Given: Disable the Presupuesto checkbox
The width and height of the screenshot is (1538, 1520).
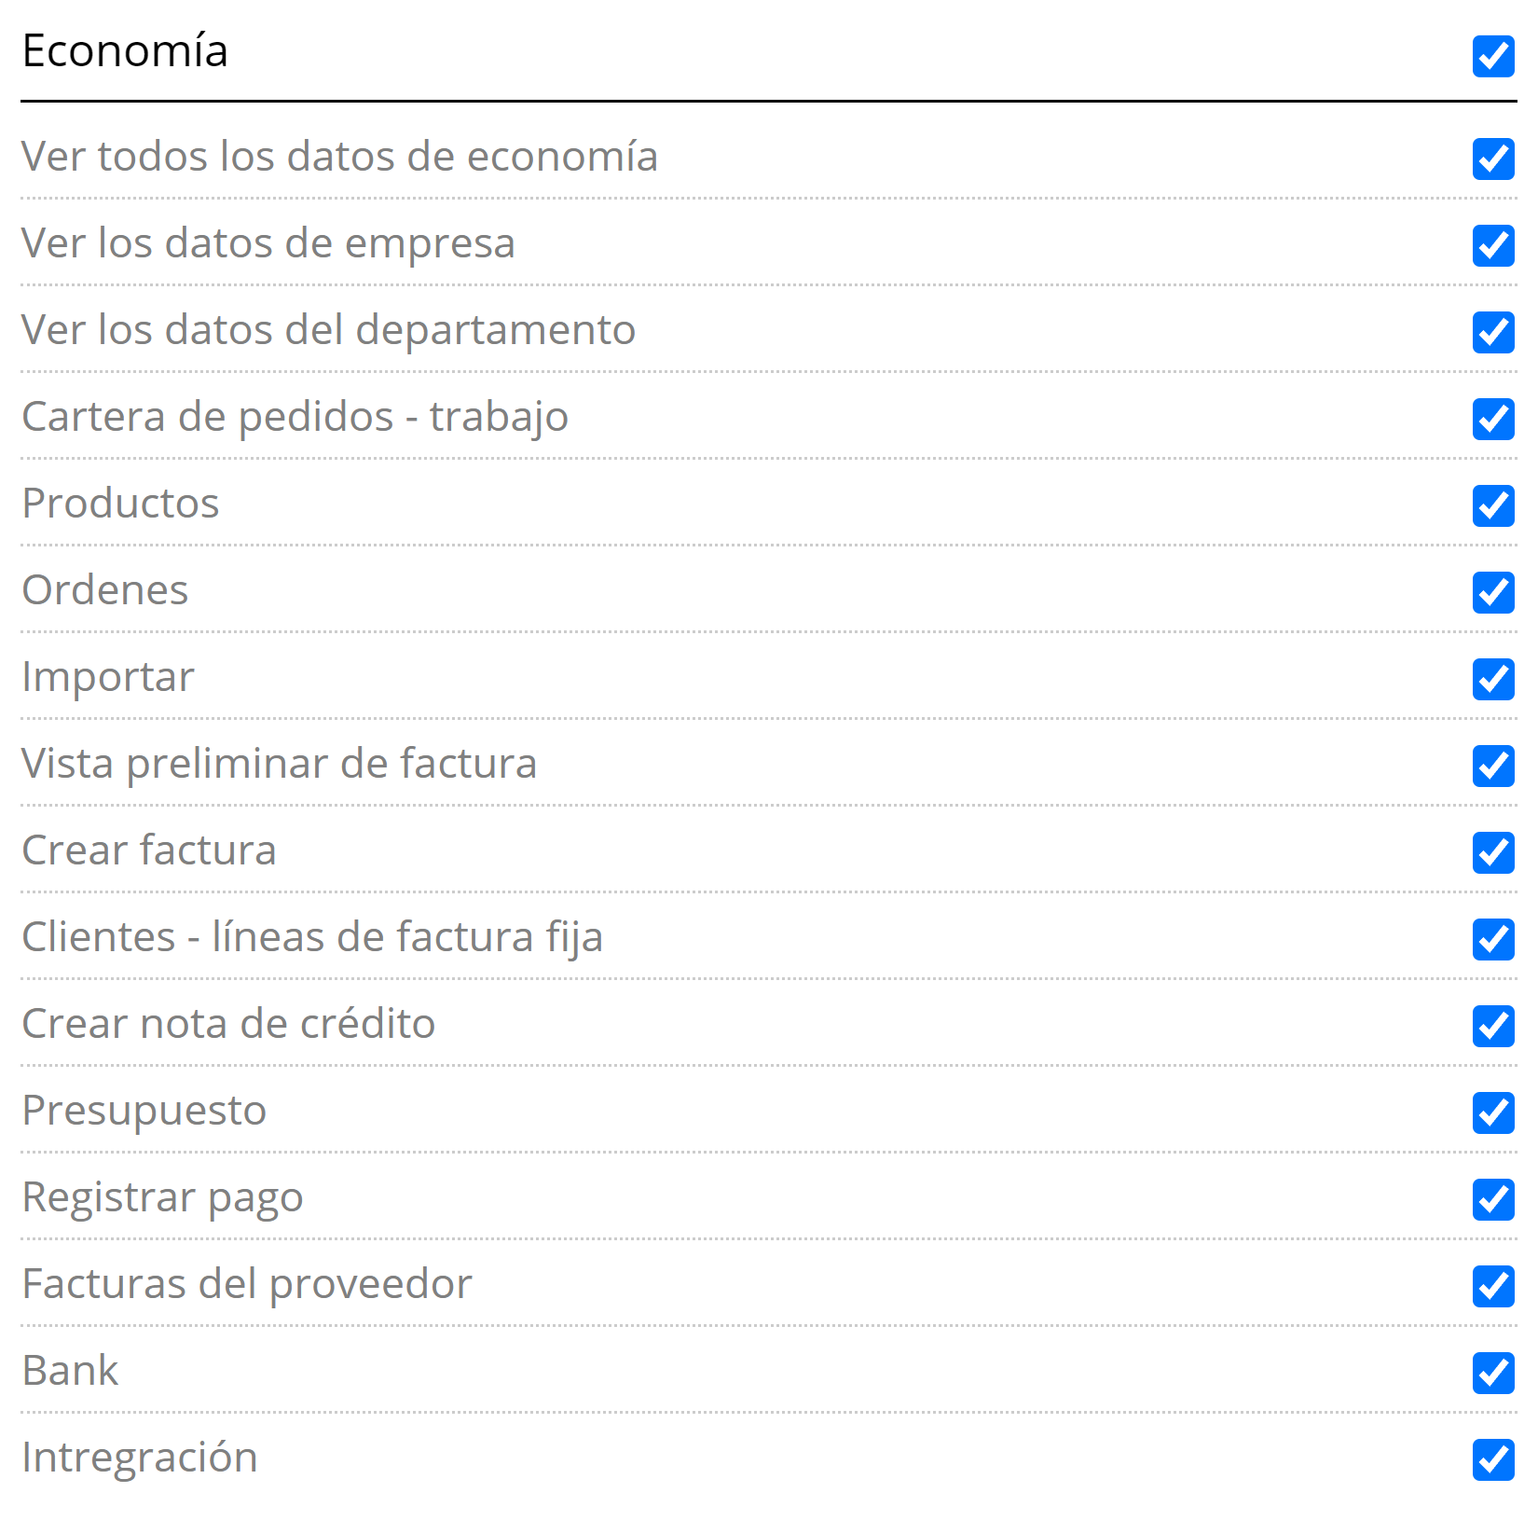Looking at the screenshot, I should point(1492,1112).
